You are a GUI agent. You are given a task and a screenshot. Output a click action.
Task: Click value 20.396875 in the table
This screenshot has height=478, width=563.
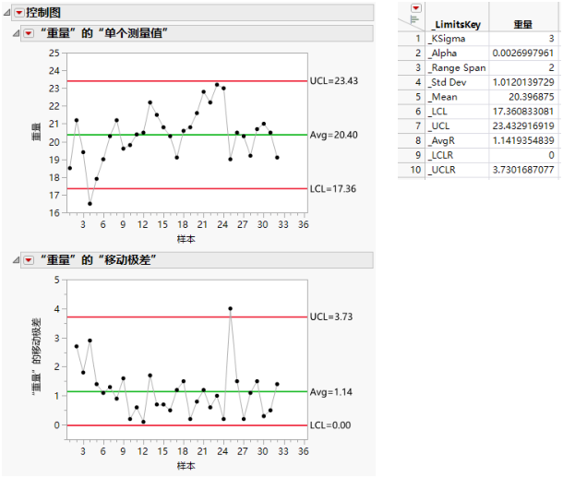531,97
